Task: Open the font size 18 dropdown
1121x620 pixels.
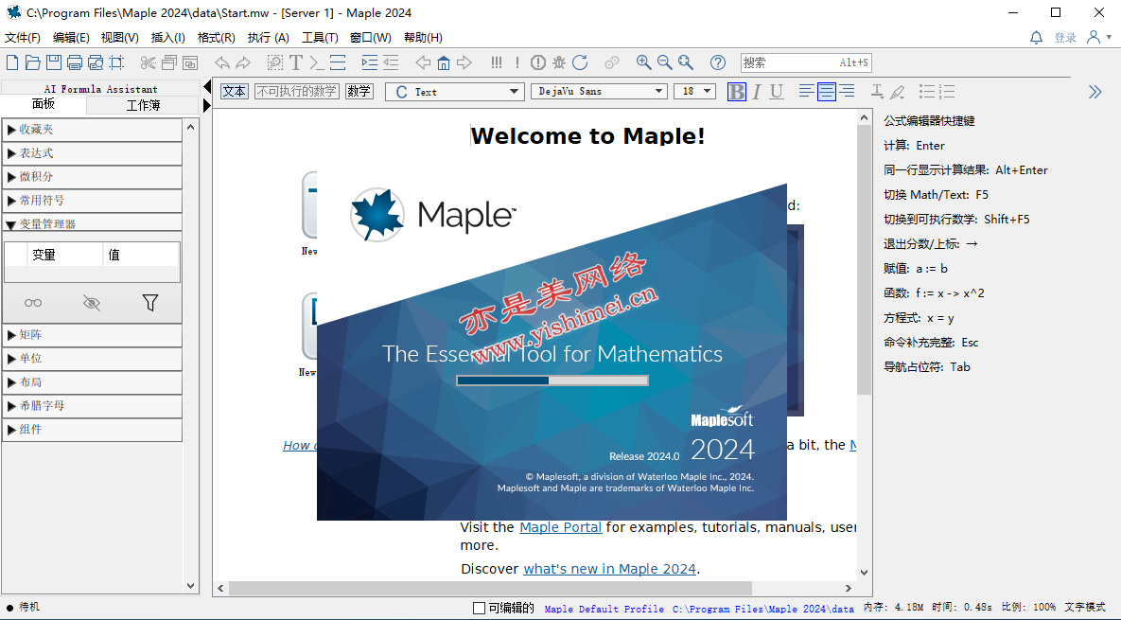Action: 695,92
